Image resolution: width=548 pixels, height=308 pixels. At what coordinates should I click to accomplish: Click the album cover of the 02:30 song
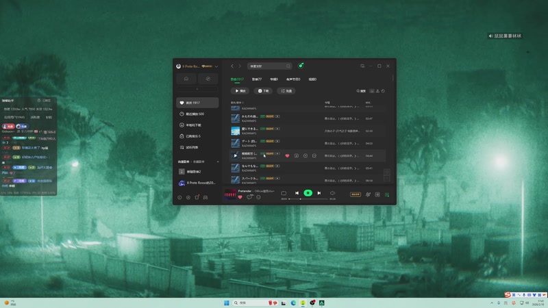[235, 131]
